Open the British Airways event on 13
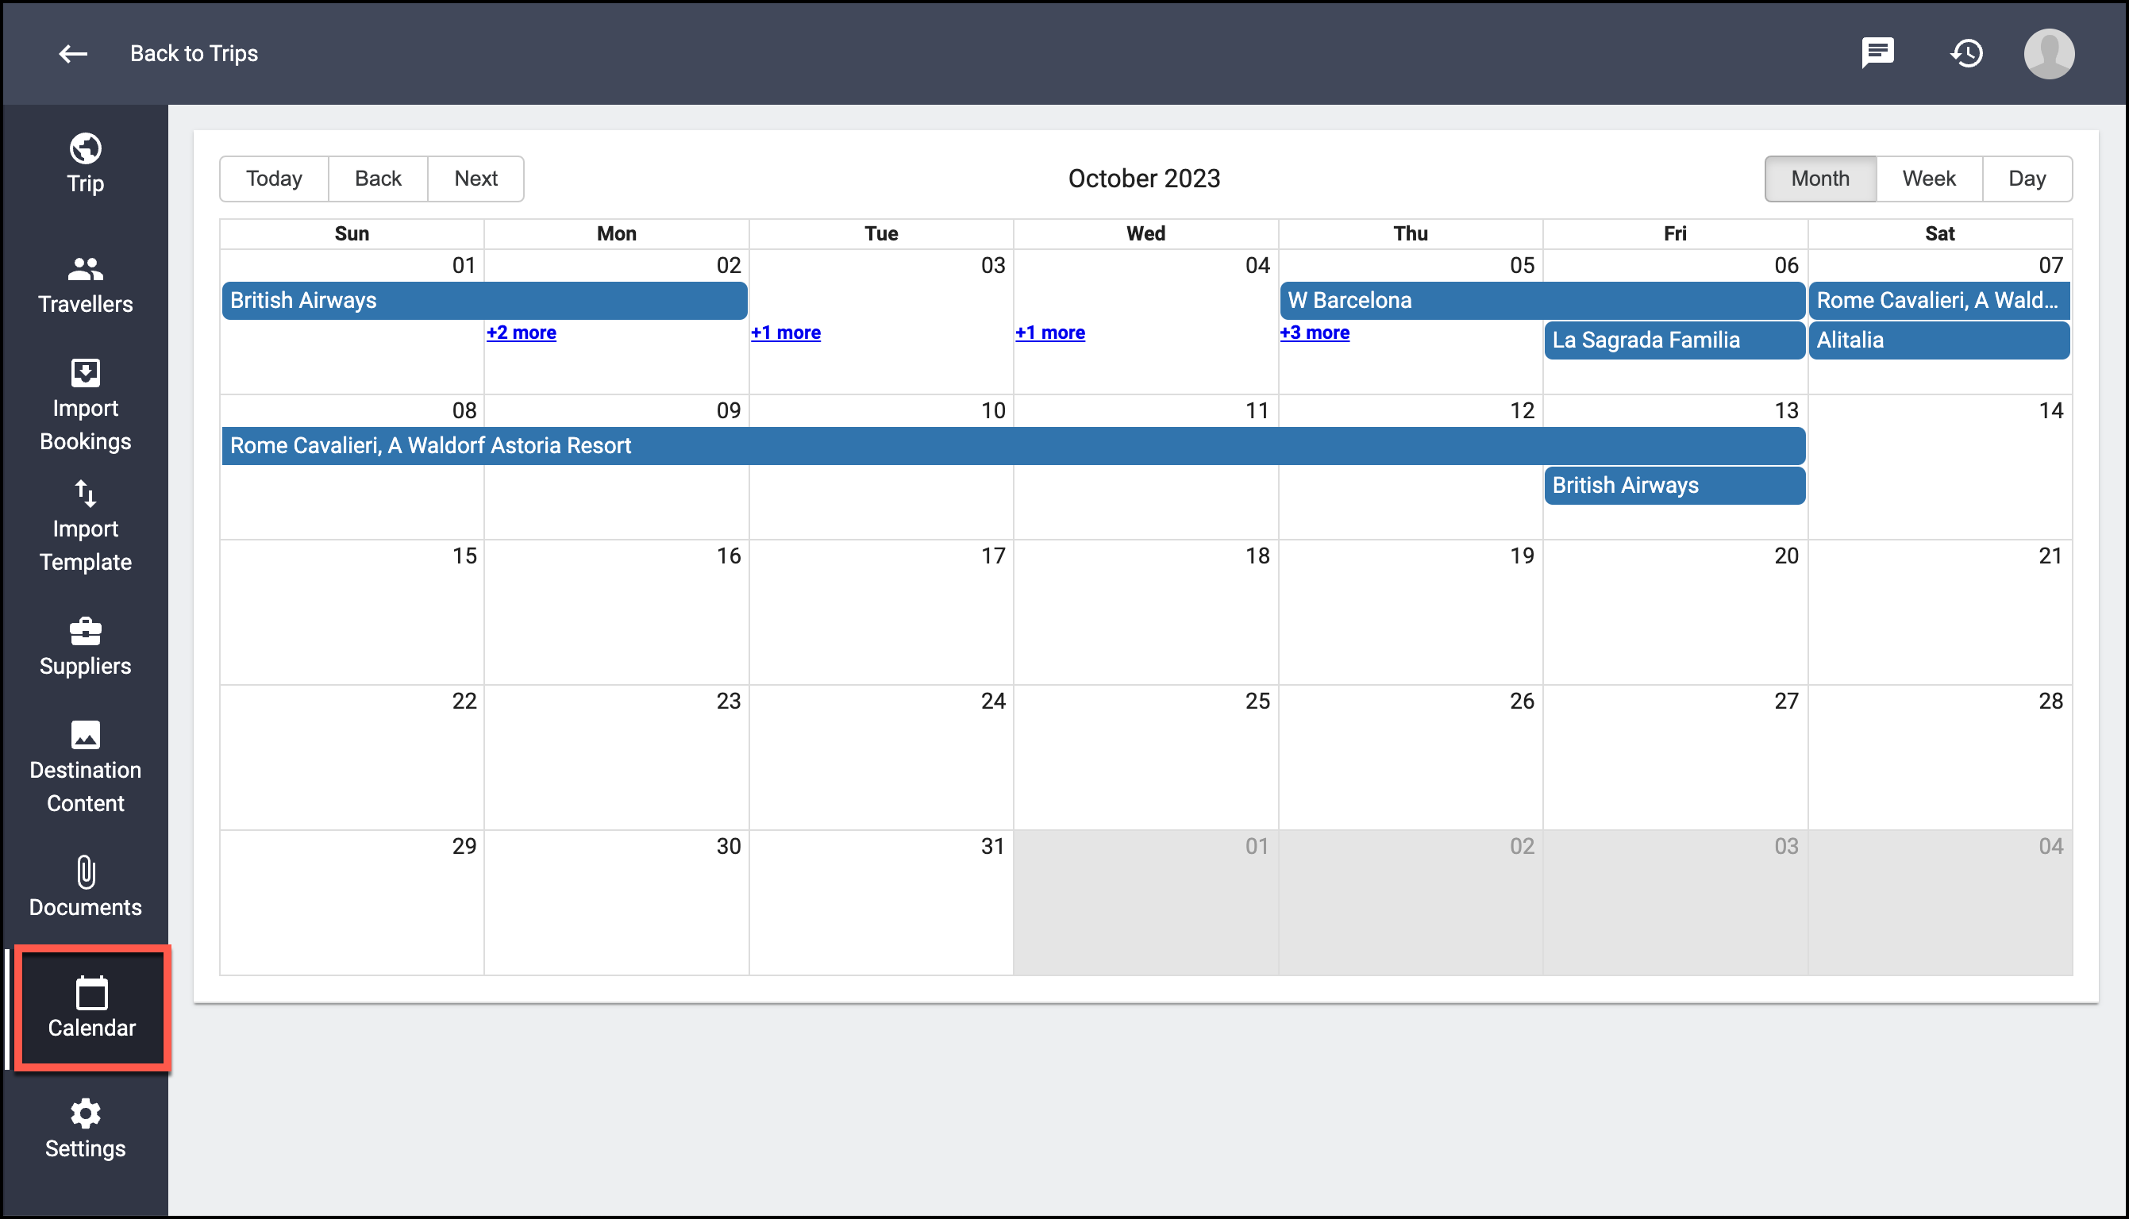This screenshot has height=1219, width=2129. tap(1674, 486)
